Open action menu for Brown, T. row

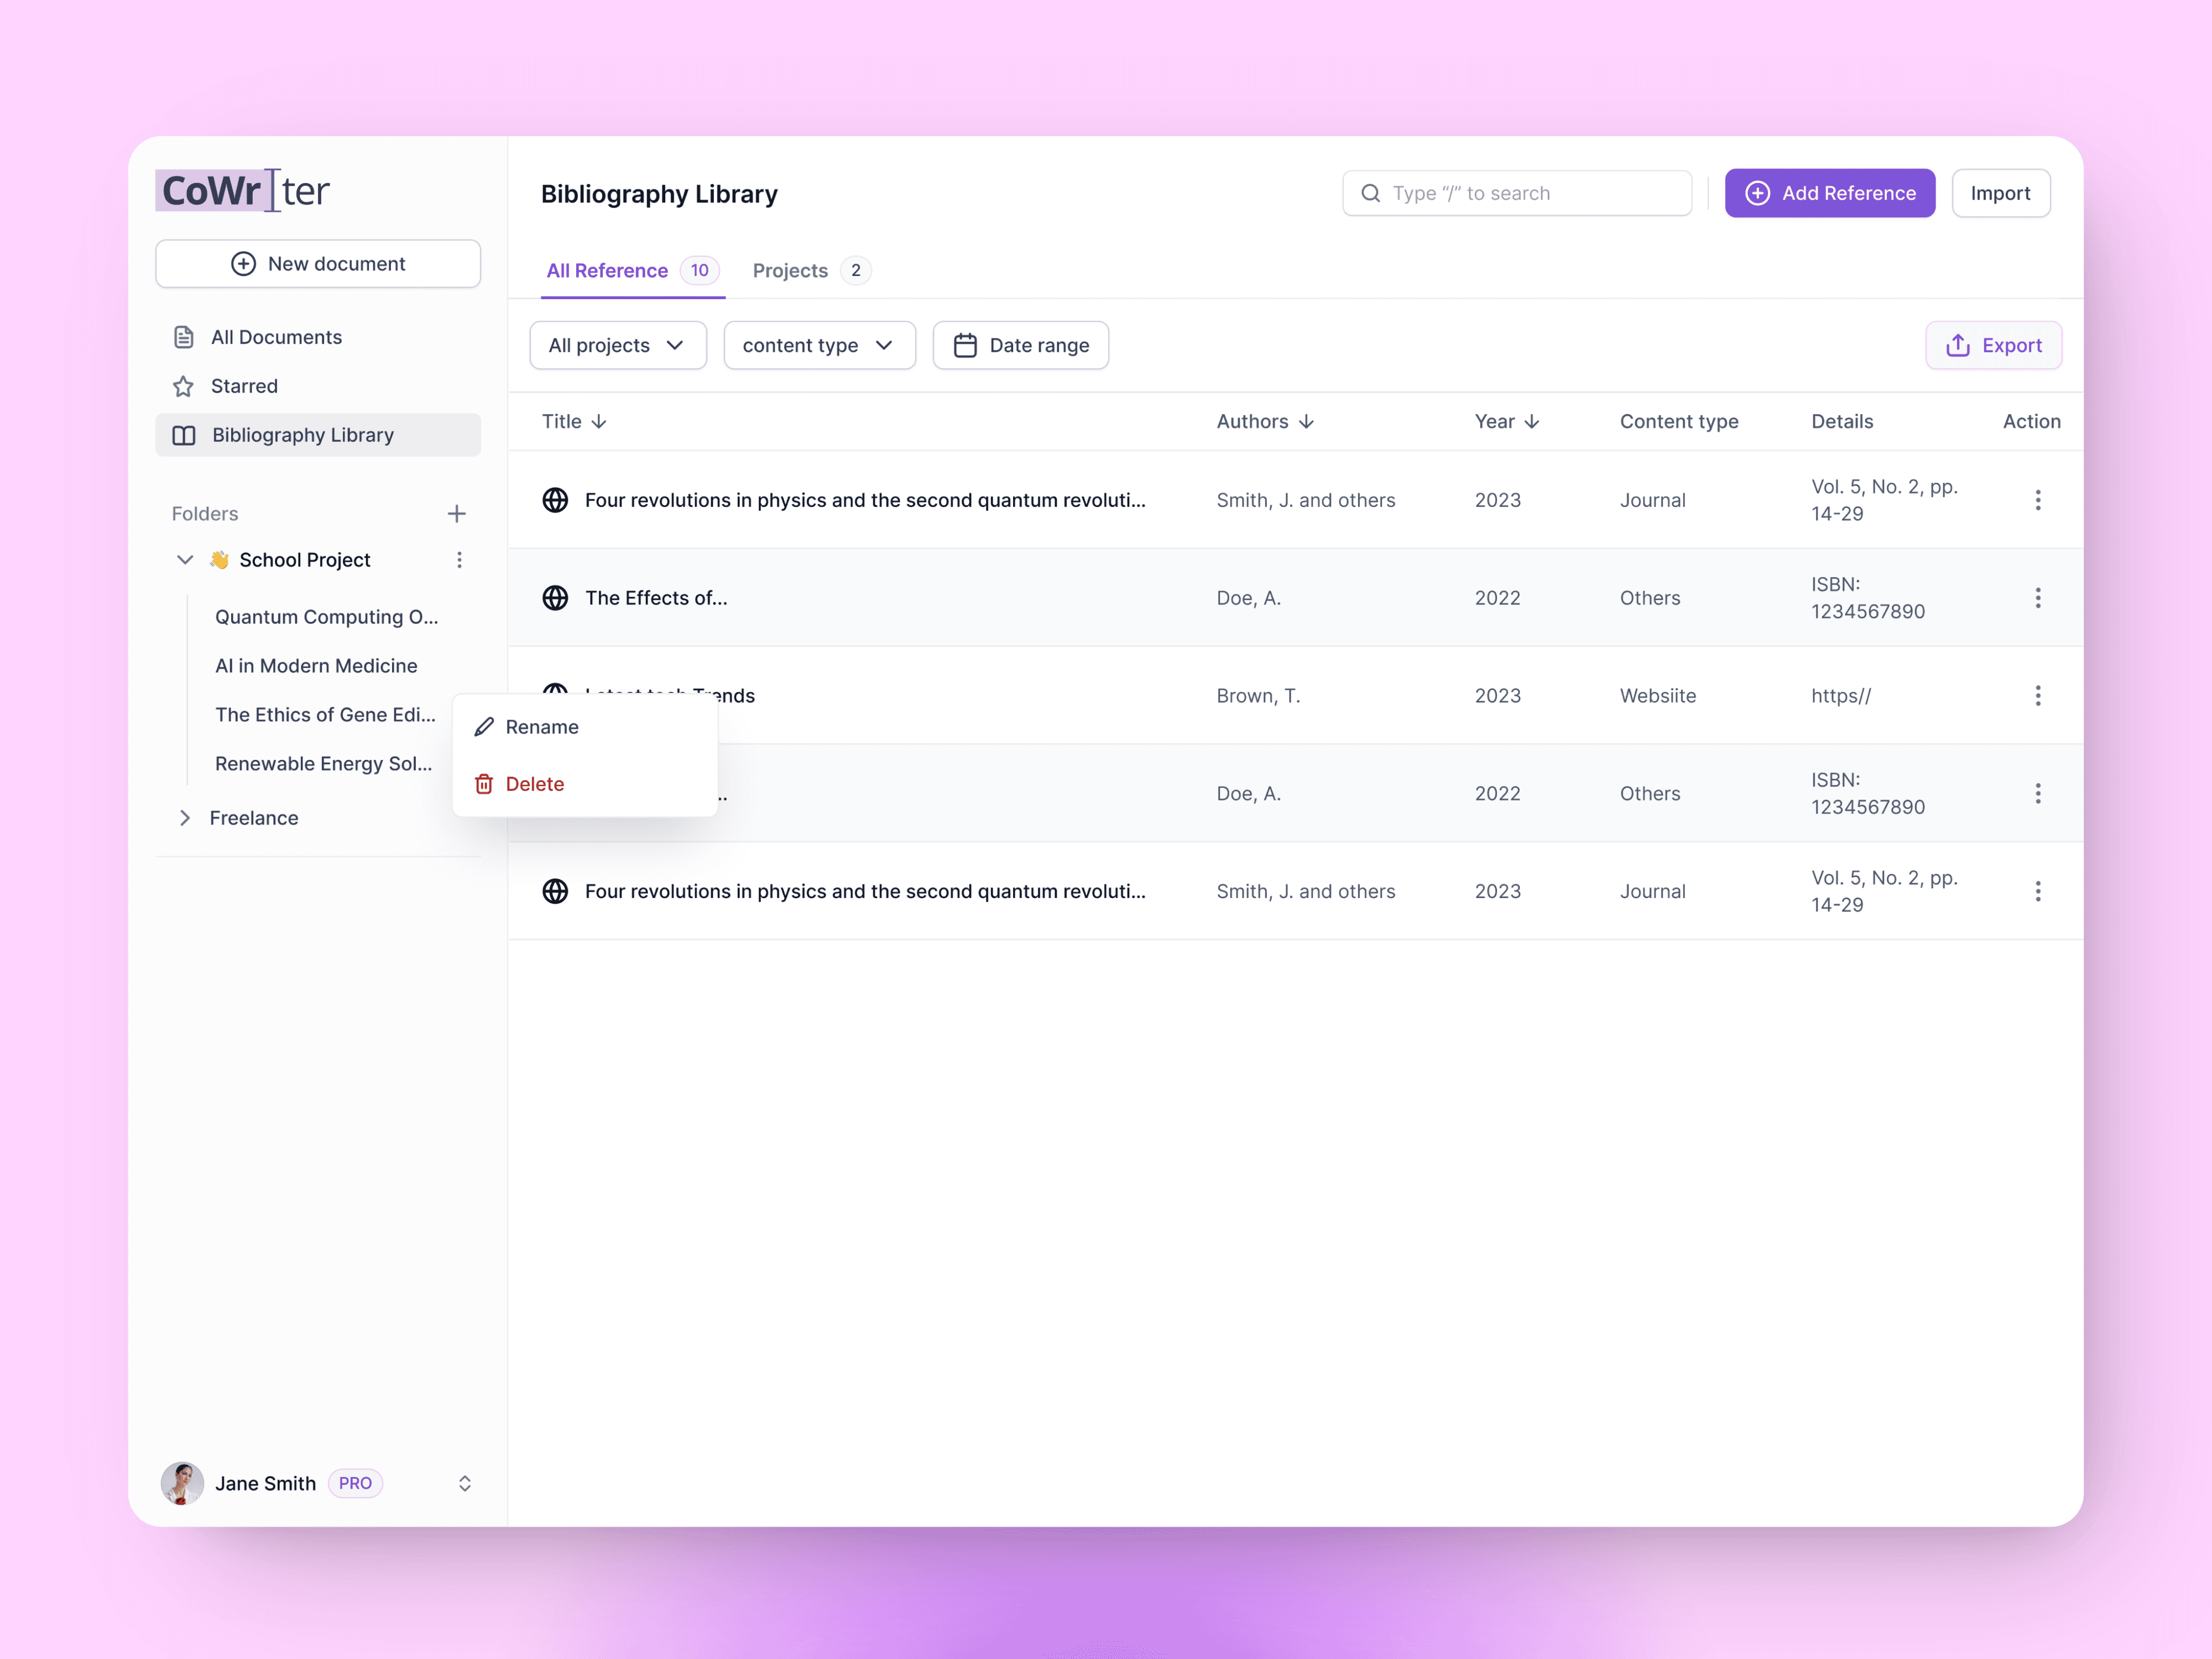point(2038,696)
